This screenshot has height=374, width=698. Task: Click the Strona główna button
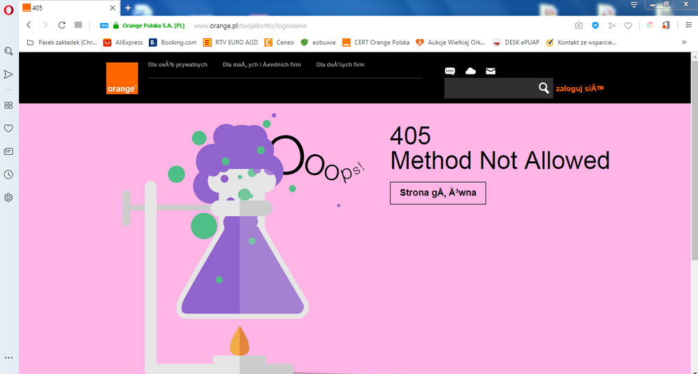click(x=438, y=193)
